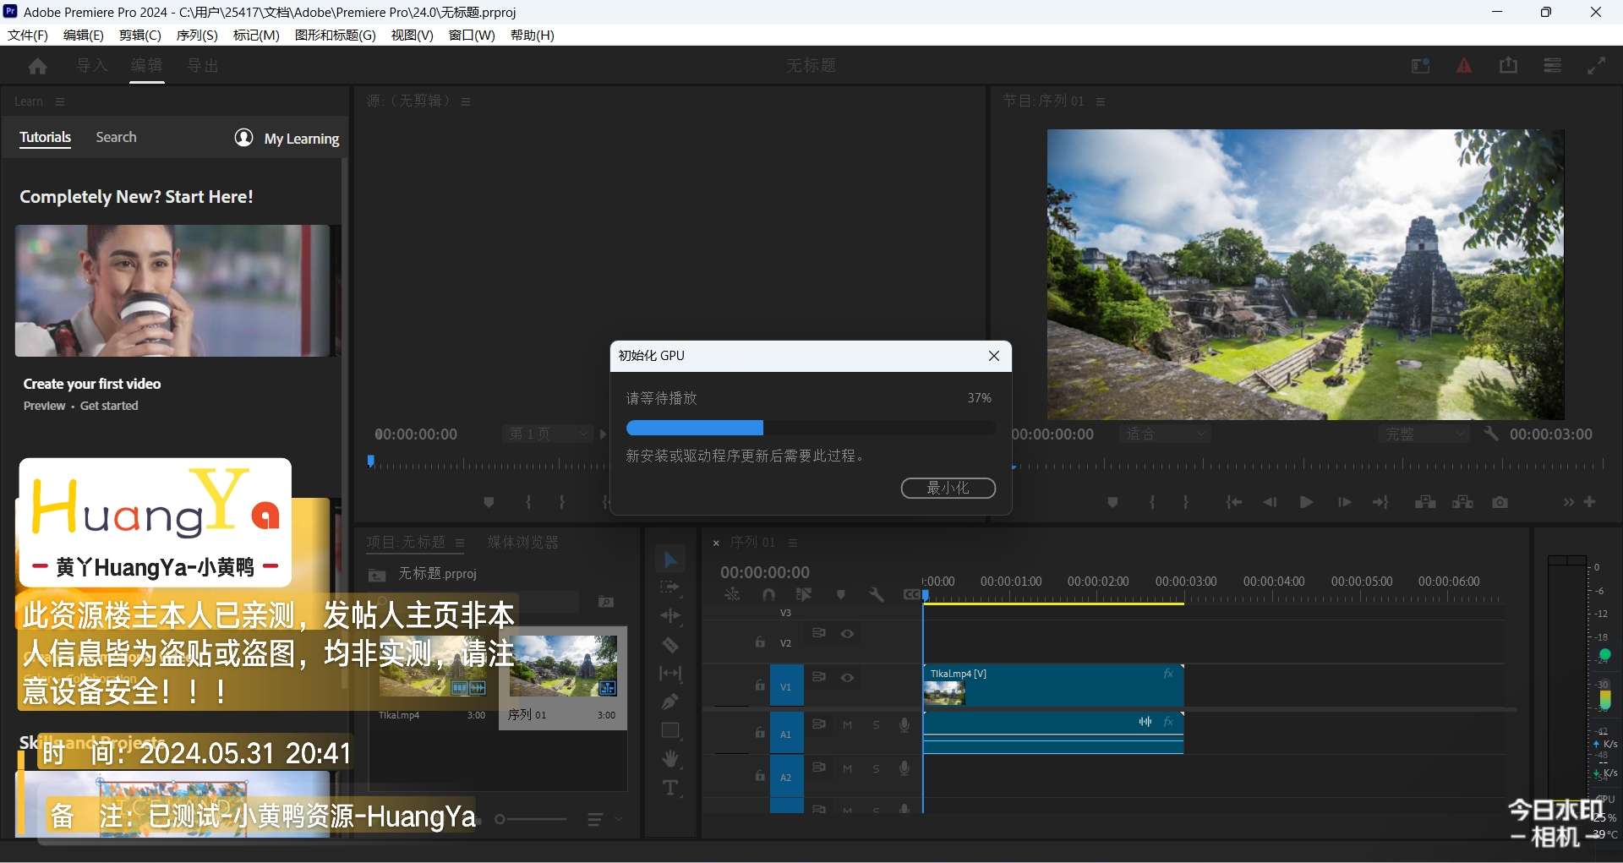Go to the Home screen icon
This screenshot has width=1623, height=863.
pyautogui.click(x=37, y=66)
